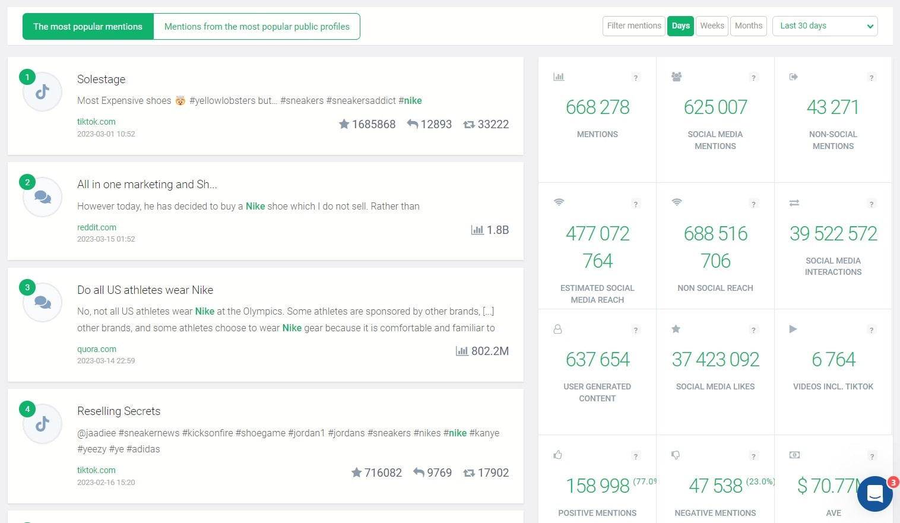Open the quora.com source link
The width and height of the screenshot is (900, 523).
pos(97,349)
